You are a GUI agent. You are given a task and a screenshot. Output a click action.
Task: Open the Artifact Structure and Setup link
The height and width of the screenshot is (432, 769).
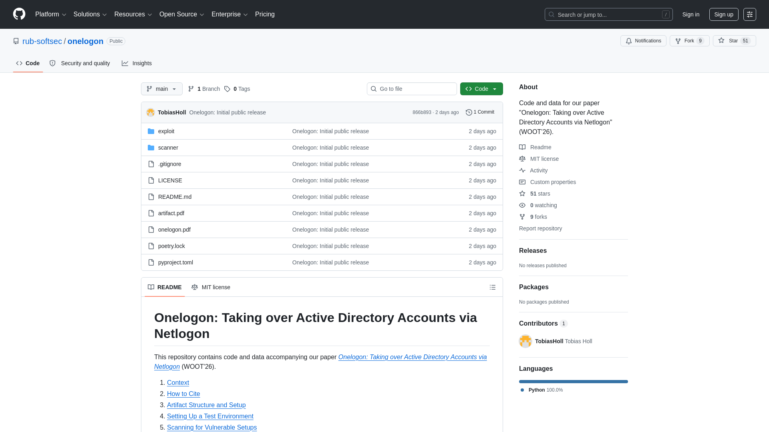click(206, 405)
